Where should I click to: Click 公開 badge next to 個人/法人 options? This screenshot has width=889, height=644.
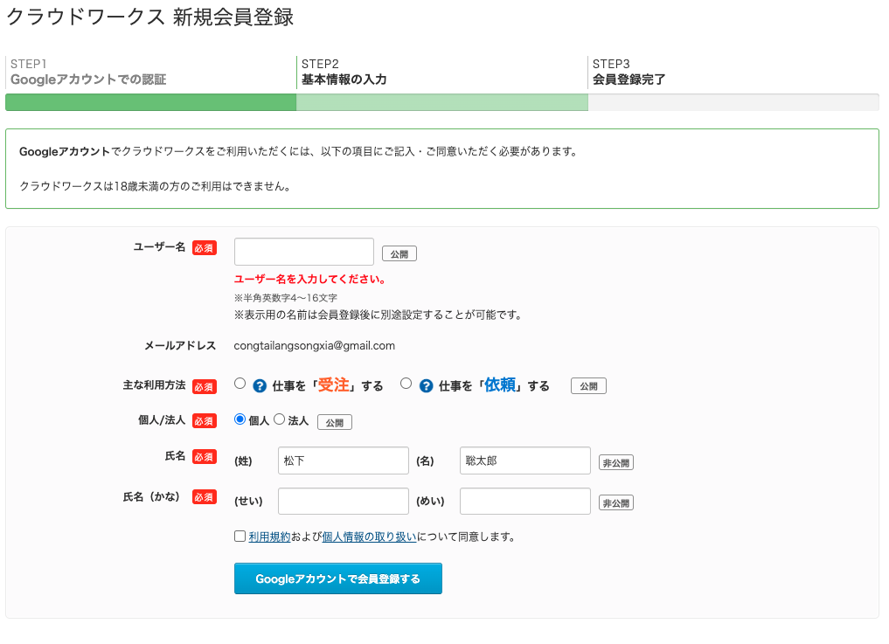pyautogui.click(x=335, y=422)
